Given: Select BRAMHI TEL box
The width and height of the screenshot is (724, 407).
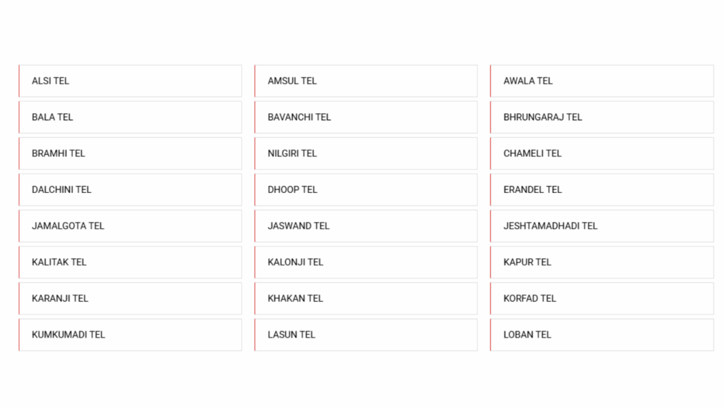Looking at the screenshot, I should pyautogui.click(x=130, y=153).
